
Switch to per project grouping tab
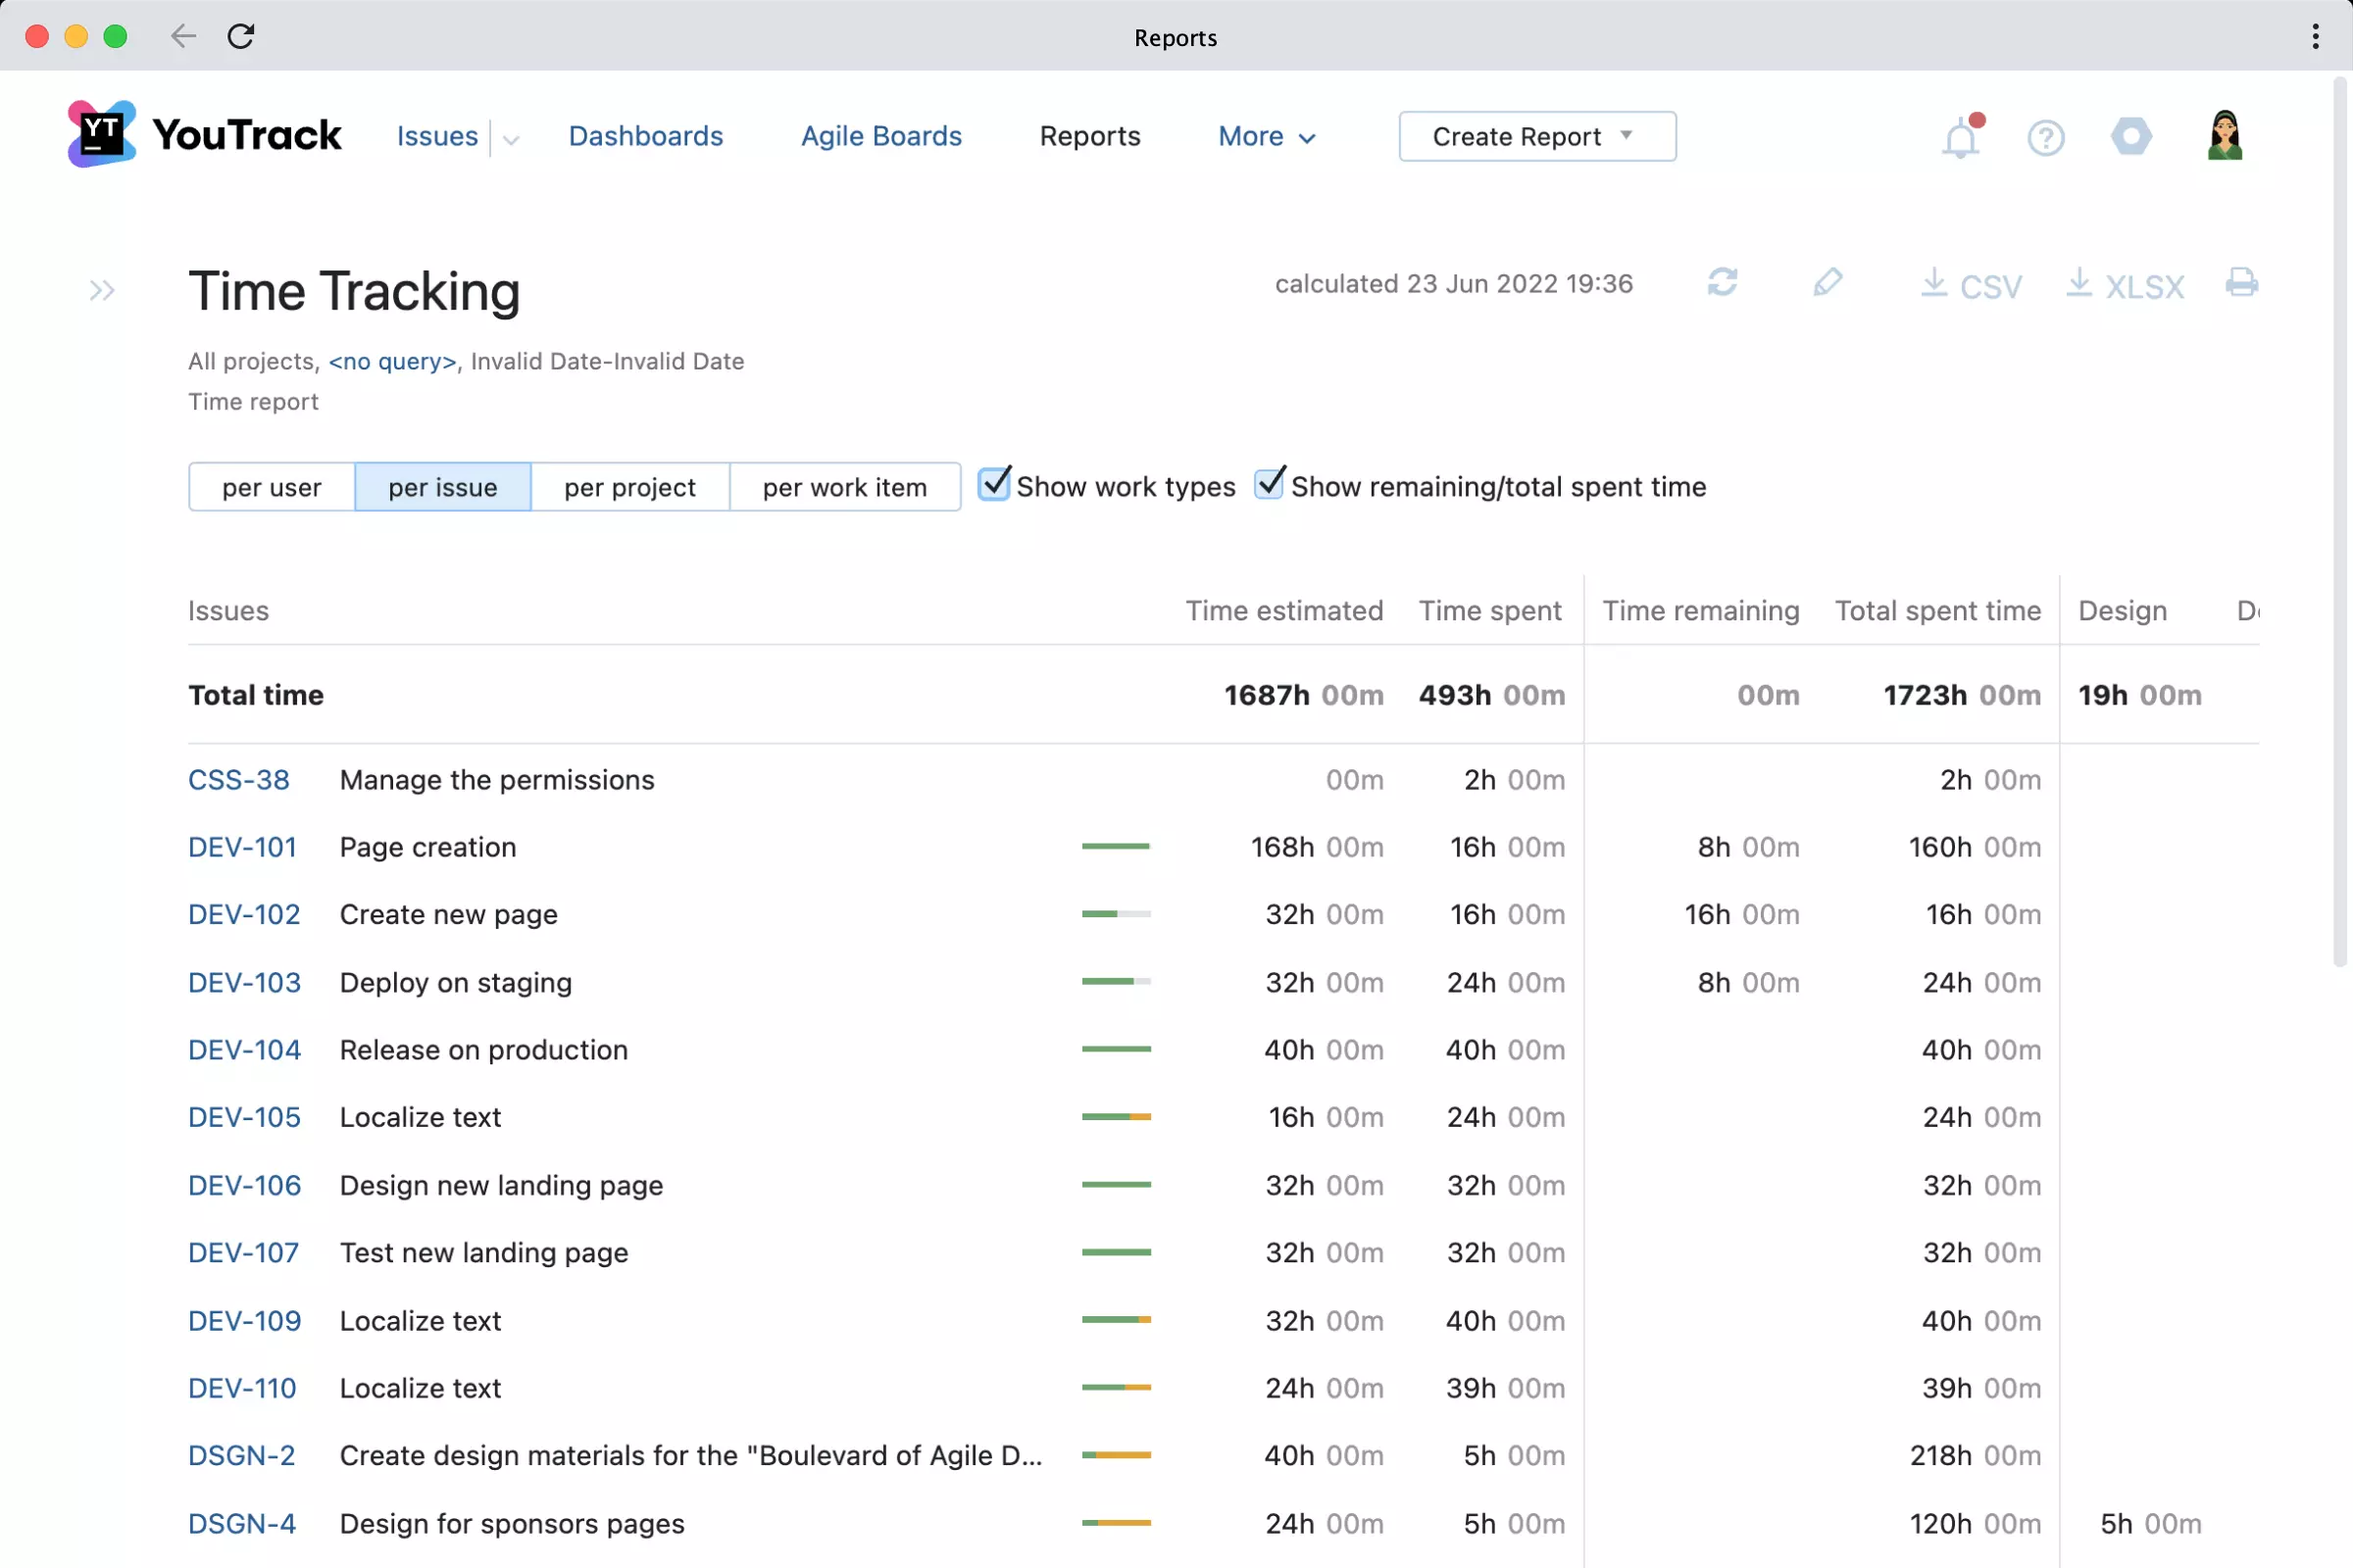pos(628,486)
